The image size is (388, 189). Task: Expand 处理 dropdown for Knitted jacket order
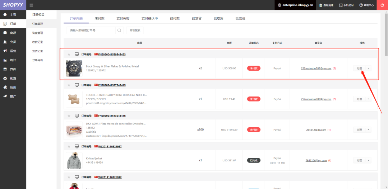(x=369, y=161)
